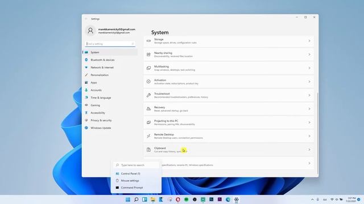Click the taskbar clock and date
The width and height of the screenshot is (364, 204).
[x=351, y=199]
